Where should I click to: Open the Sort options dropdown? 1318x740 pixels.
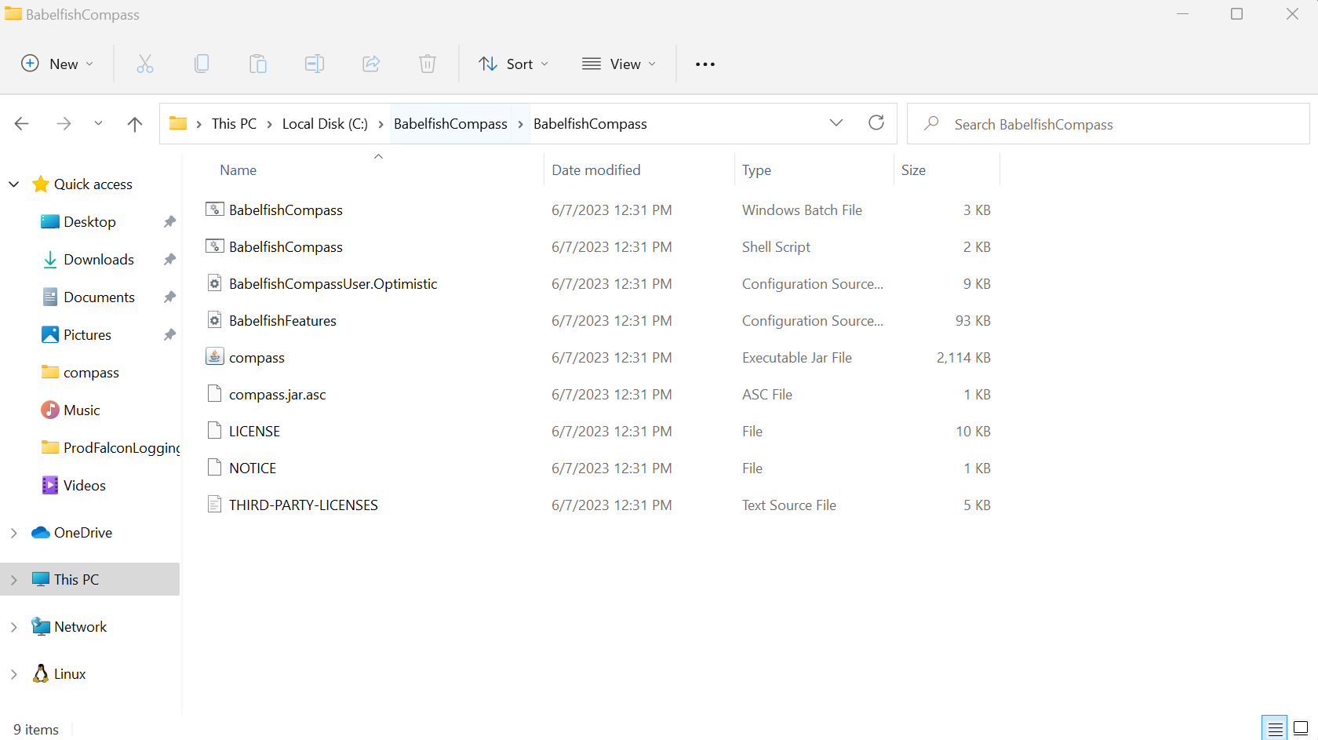pos(514,64)
